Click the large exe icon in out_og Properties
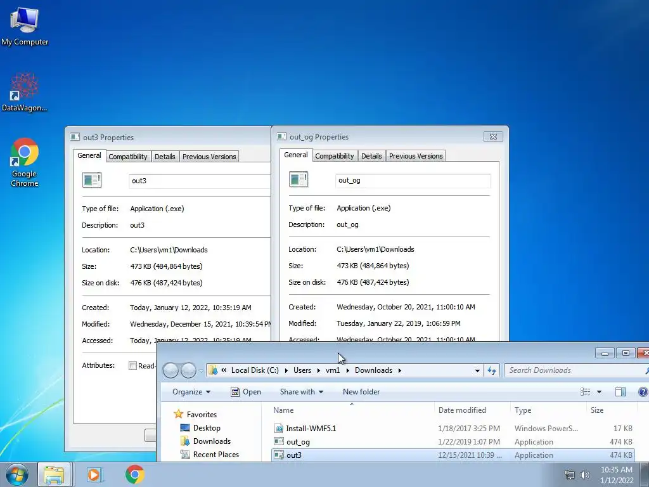This screenshot has height=487, width=649. pyautogui.click(x=299, y=179)
